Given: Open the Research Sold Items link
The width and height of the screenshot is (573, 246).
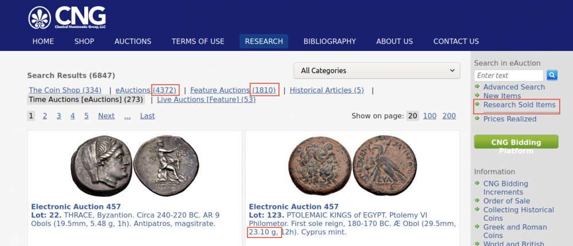Looking at the screenshot, I should [519, 105].
